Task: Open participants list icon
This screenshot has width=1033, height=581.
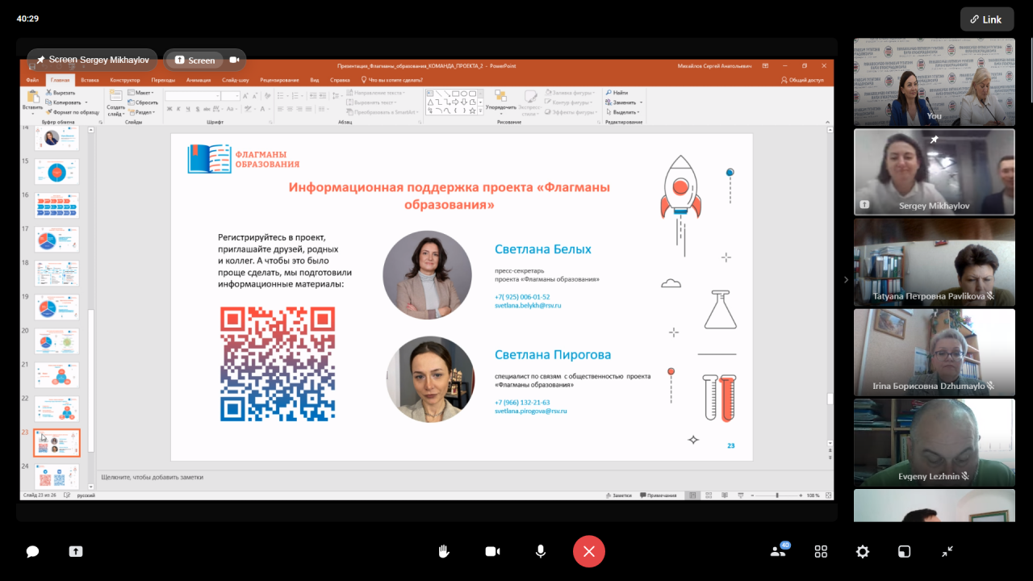Action: 779,552
